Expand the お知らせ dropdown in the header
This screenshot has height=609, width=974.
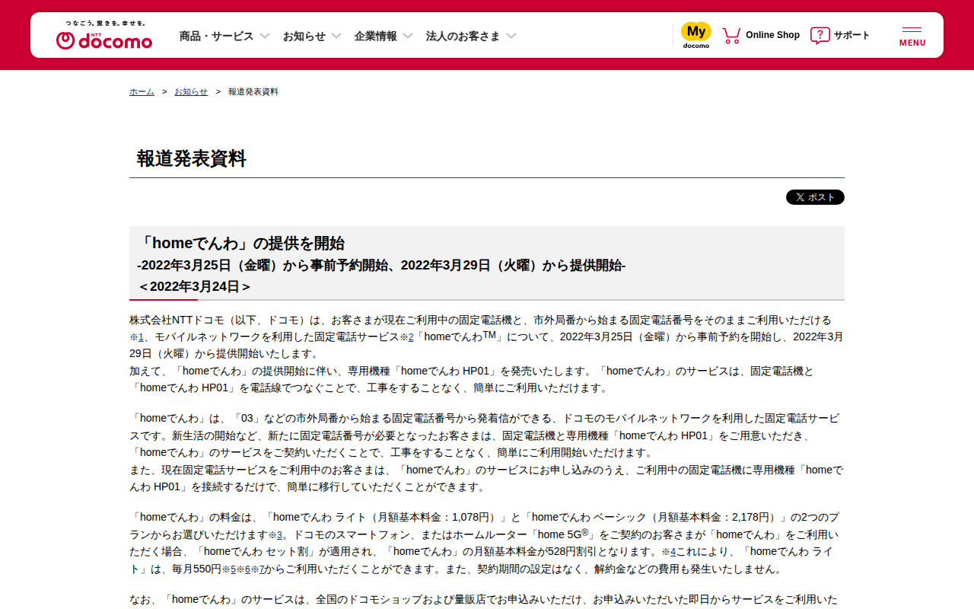point(312,36)
